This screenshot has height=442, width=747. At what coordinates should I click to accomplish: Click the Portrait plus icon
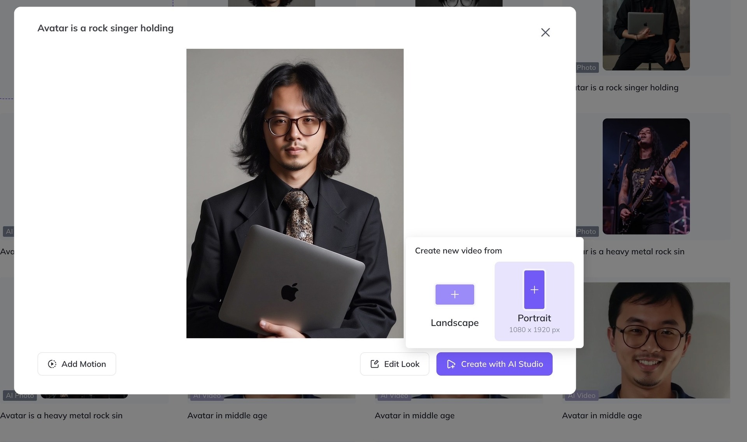[x=534, y=290]
